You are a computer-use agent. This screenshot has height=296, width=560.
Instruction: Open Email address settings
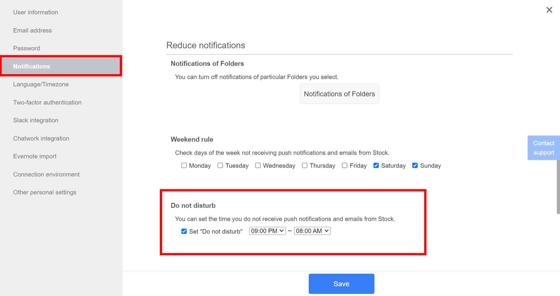32,30
